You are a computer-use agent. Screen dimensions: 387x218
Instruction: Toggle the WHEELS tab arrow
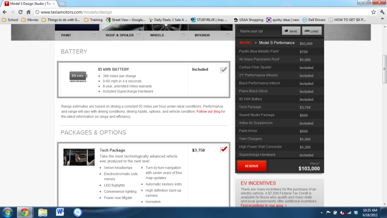[x=183, y=35]
